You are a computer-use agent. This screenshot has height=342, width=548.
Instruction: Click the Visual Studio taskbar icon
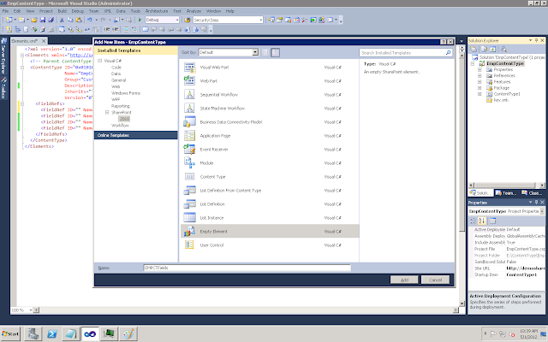pos(90,334)
